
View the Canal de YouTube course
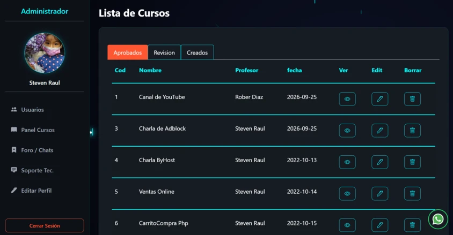click(347, 99)
